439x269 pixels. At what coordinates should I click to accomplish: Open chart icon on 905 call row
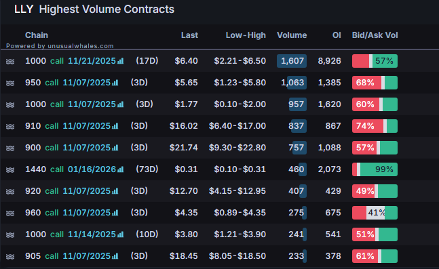click(x=115, y=256)
